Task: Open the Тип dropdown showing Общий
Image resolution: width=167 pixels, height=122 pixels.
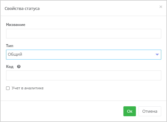Action: (84, 54)
